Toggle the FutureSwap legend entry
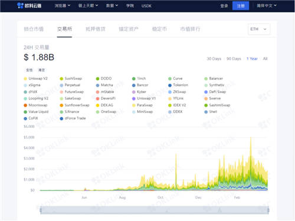This screenshot has width=295, height=221. tap(72, 92)
